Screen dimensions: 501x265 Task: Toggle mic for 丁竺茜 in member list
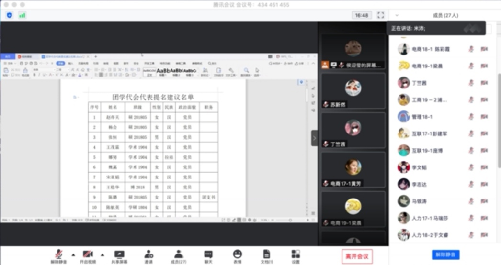(471, 83)
